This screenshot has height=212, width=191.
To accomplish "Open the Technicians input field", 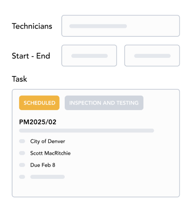I will (x=121, y=26).
